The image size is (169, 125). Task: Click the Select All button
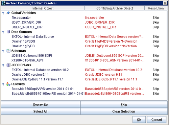tap(41, 111)
